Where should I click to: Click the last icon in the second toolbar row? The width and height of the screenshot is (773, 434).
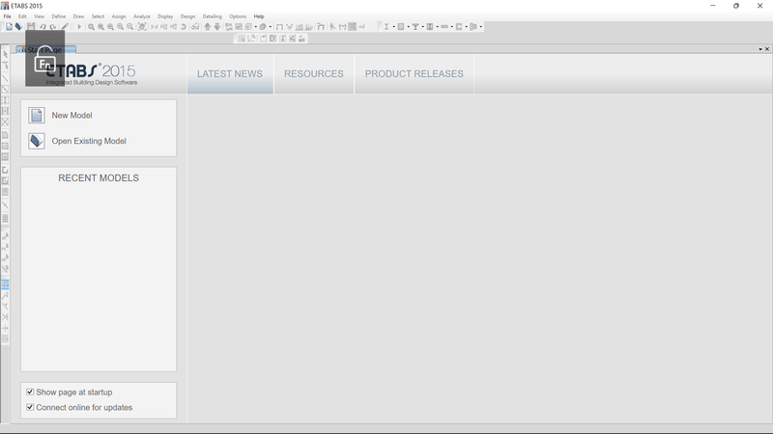[x=301, y=39]
